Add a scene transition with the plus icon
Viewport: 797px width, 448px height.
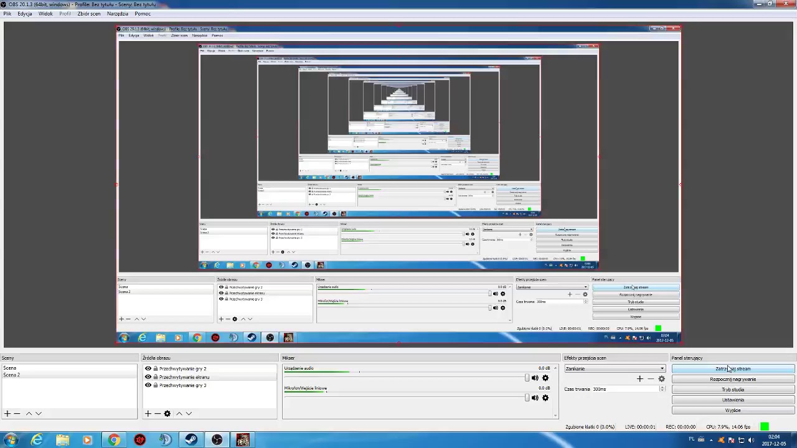coord(639,378)
